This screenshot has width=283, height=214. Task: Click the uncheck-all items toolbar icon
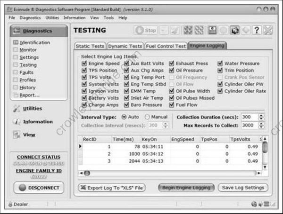tap(200, 30)
